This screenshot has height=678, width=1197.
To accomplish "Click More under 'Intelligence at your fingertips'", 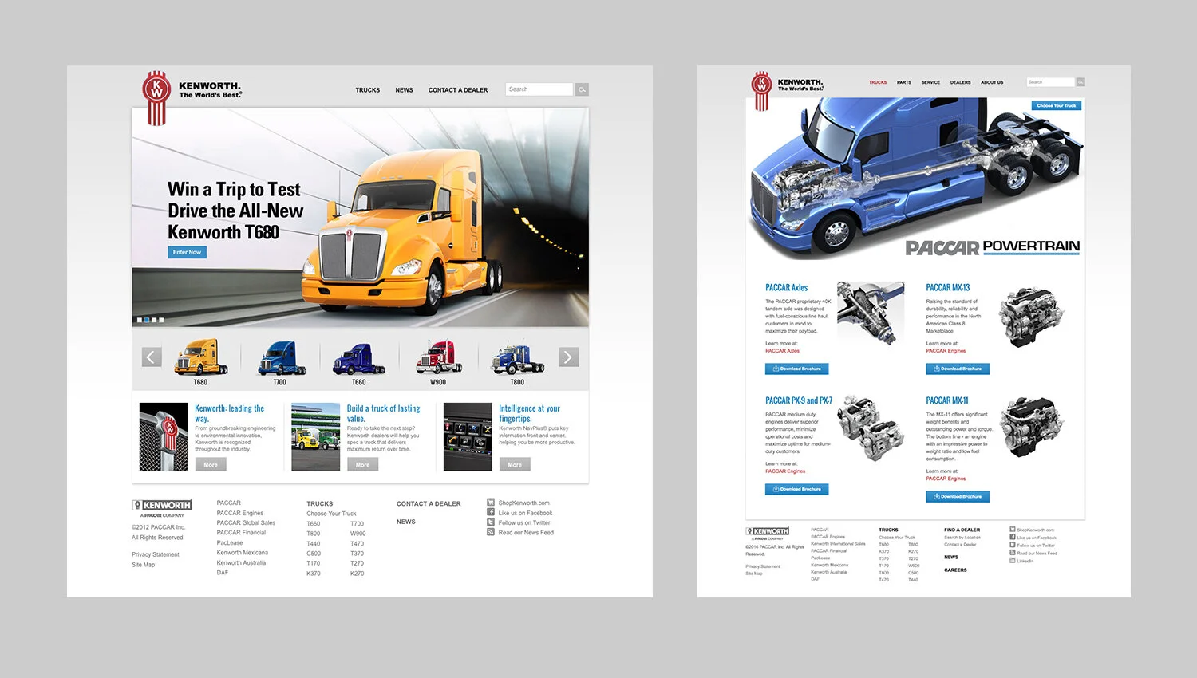I will coord(515,464).
